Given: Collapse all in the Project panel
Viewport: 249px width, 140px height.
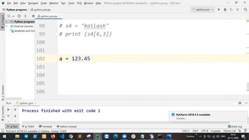Looking at the screenshot, I should [25, 16].
